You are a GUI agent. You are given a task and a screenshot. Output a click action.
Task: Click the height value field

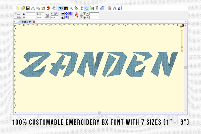click(x=31, y=17)
